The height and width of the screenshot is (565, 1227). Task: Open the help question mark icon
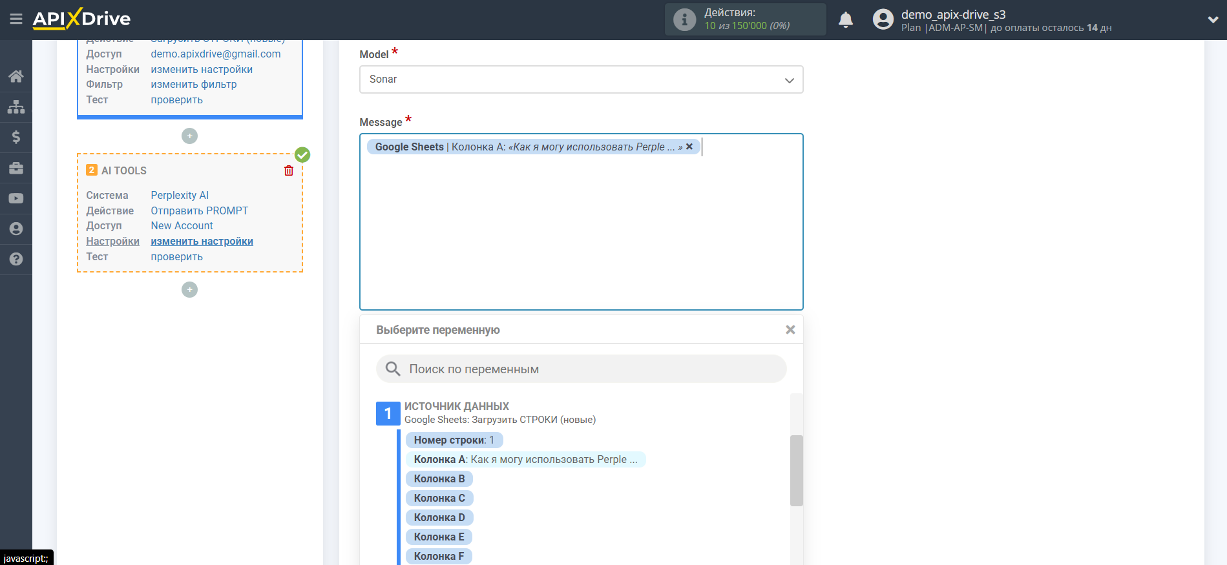16,259
